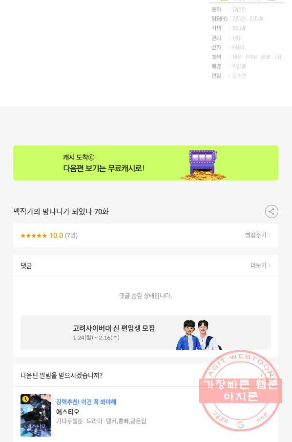
Task: Tap the orange five-star rating icons
Action: (34, 236)
